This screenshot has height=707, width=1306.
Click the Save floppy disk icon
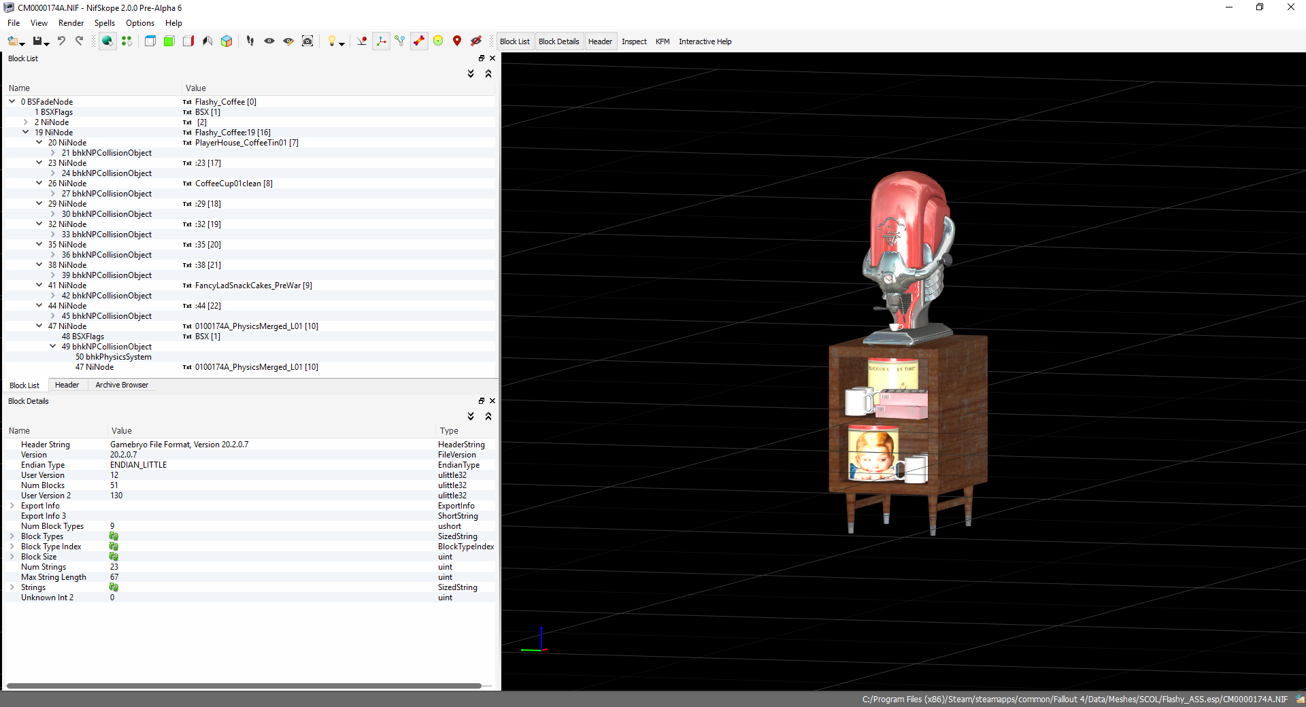point(37,41)
